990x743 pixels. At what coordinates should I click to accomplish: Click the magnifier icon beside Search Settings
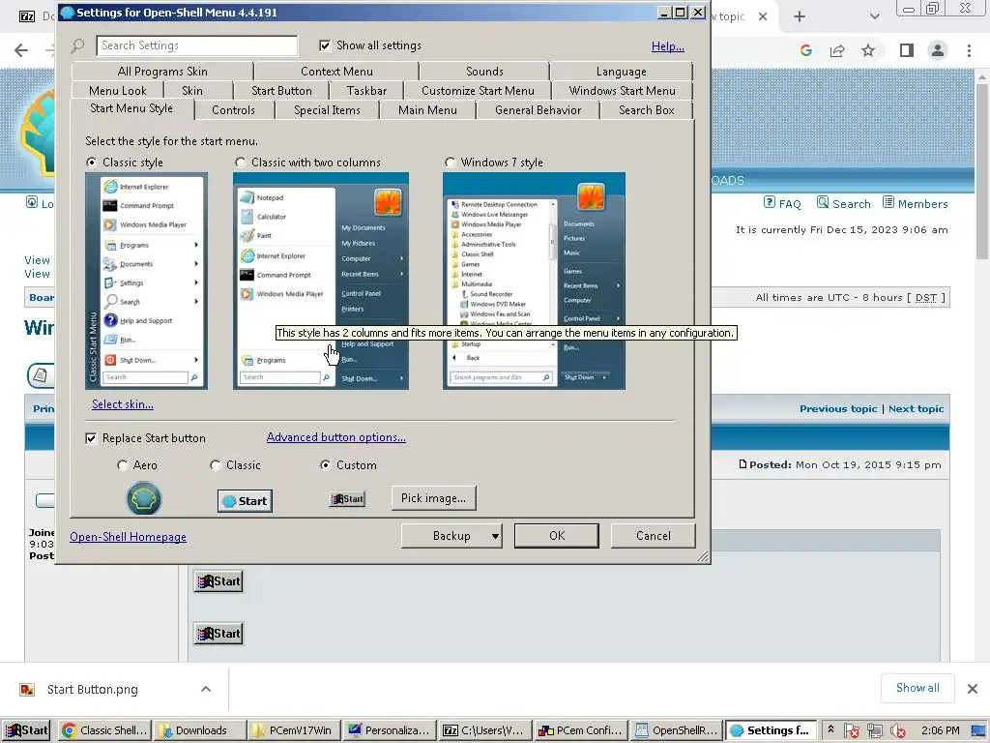[77, 45]
